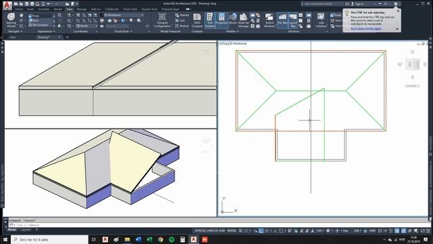
Task: Switch to the Layout1 tab
Action: [26, 230]
